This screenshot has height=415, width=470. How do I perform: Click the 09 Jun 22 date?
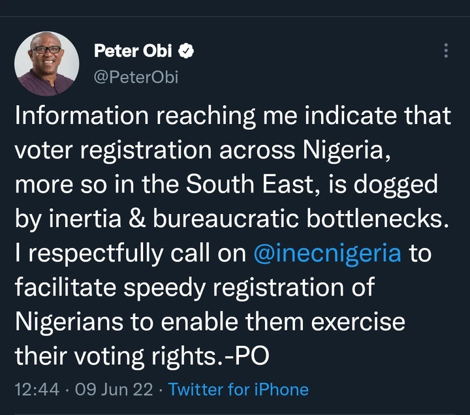[114, 390]
